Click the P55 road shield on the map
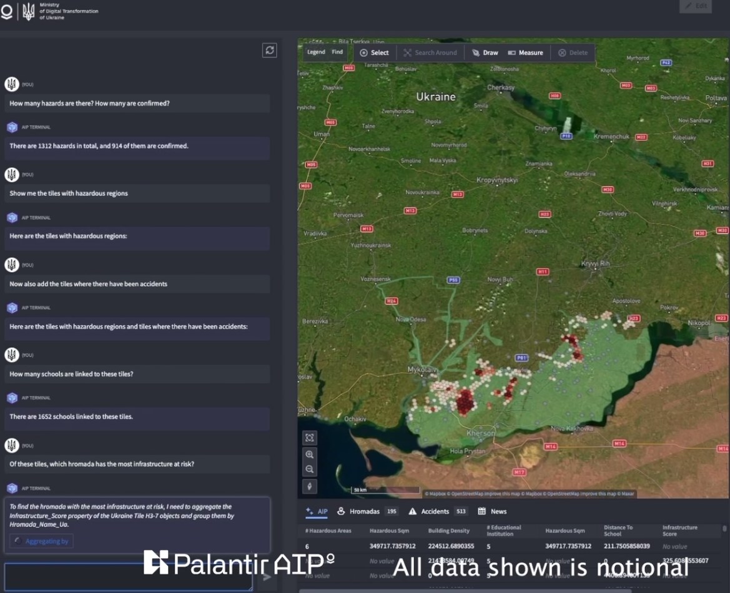Viewport: 730px width, 593px height. (x=453, y=280)
